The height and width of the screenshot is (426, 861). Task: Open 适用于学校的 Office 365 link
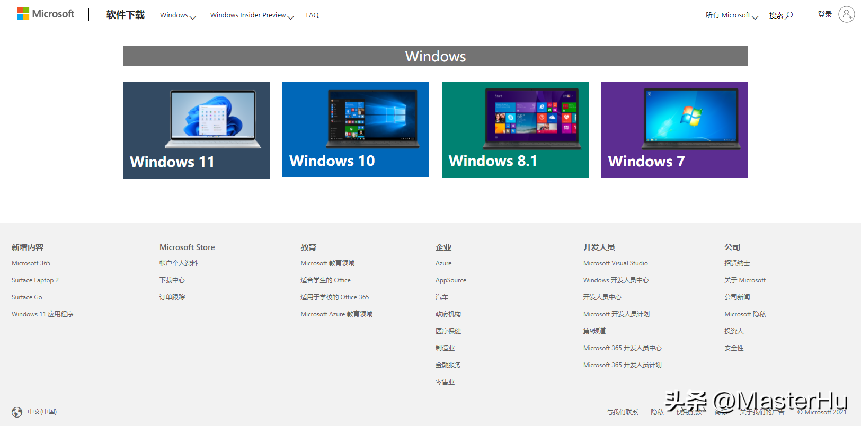click(334, 297)
